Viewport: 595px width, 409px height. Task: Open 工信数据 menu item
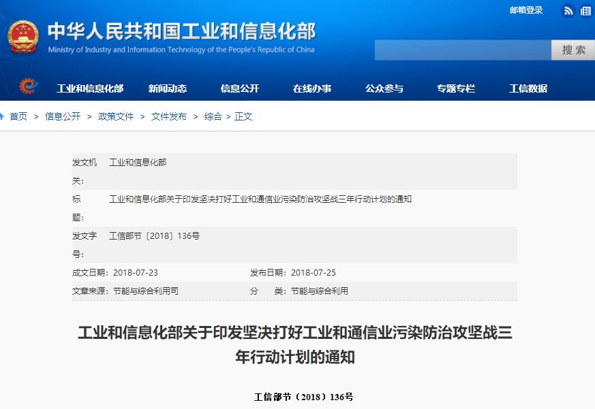tap(528, 88)
